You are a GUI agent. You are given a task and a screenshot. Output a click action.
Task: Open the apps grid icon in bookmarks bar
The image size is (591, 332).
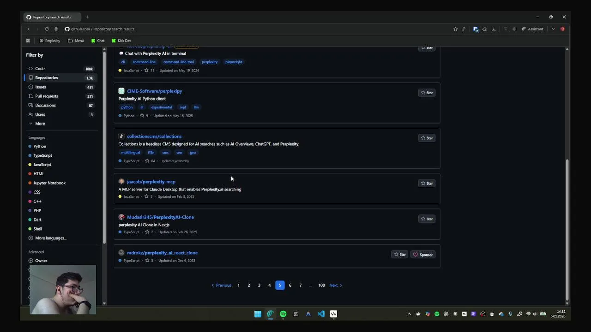(x=28, y=41)
